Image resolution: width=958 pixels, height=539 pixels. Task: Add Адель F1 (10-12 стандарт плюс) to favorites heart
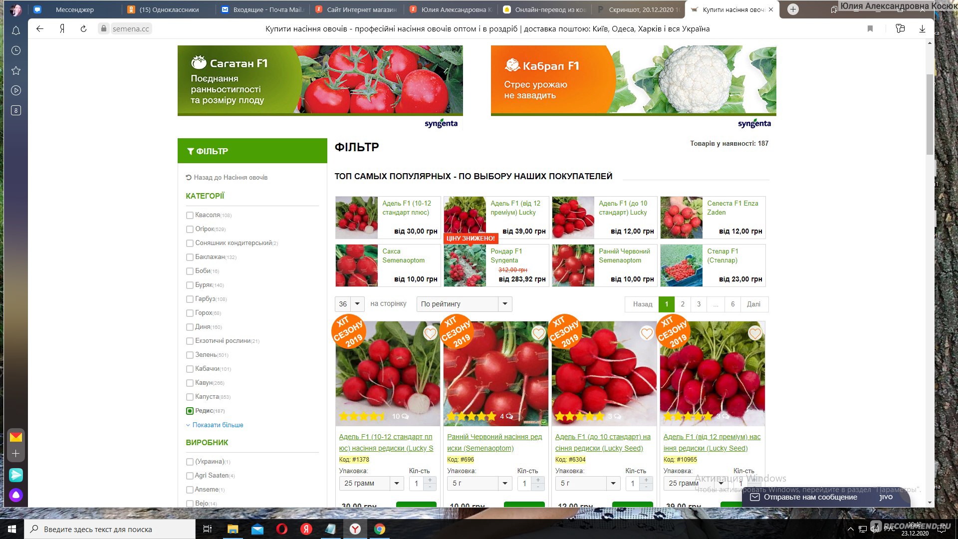[x=430, y=333]
